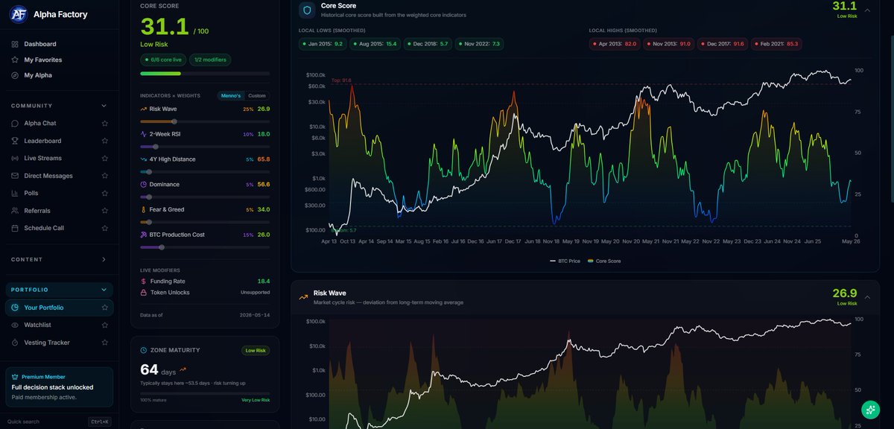Open the green sparkle assistant button
The width and height of the screenshot is (894, 429).
pyautogui.click(x=870, y=409)
